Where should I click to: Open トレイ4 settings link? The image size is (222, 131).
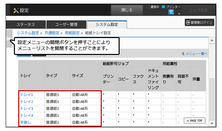pyautogui.click(x=27, y=115)
